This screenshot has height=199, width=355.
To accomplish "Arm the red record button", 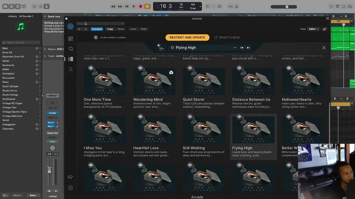I will coord(141,6).
